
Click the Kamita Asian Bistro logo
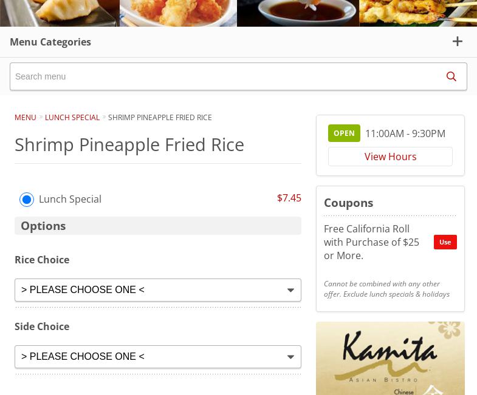(x=390, y=358)
